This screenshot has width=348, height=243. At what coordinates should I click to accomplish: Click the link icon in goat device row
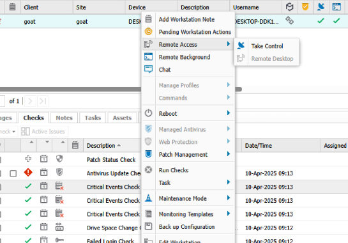click(290, 20)
